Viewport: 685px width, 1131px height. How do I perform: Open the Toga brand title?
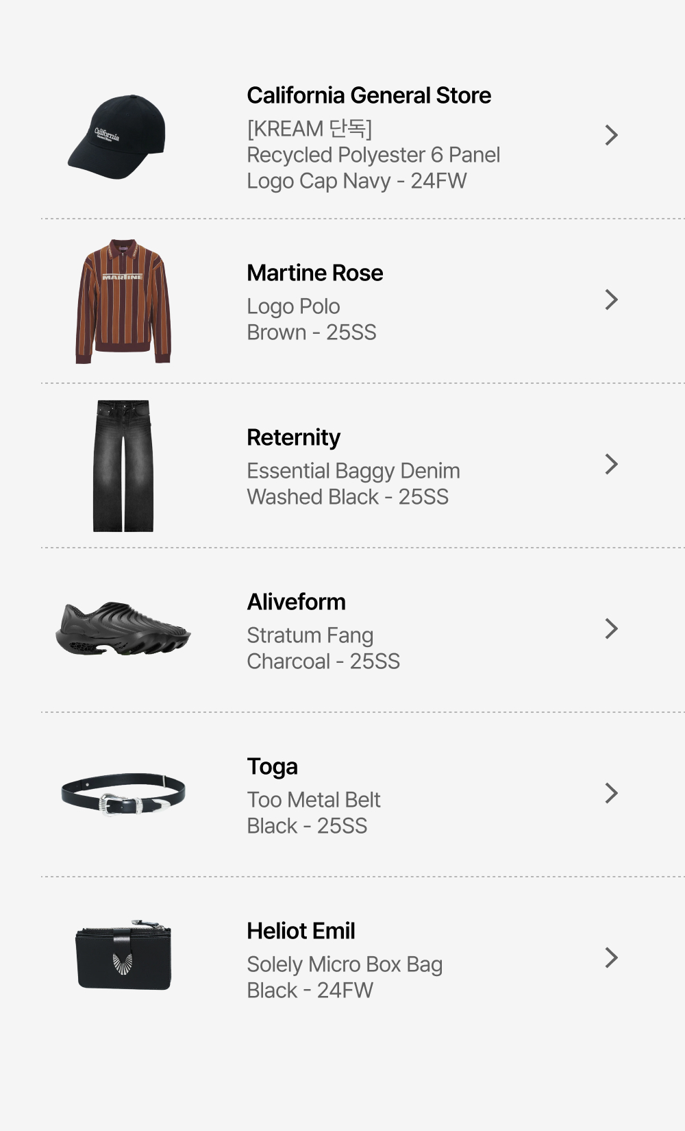click(272, 766)
